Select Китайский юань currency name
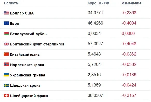Viewport: 151px width, 102px height. point(25,54)
